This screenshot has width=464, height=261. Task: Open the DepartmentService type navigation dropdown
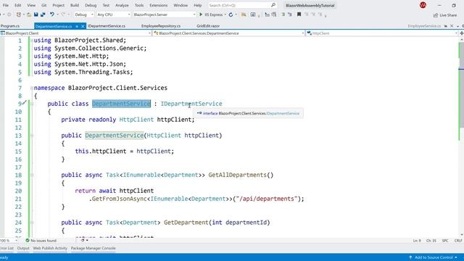click(229, 33)
